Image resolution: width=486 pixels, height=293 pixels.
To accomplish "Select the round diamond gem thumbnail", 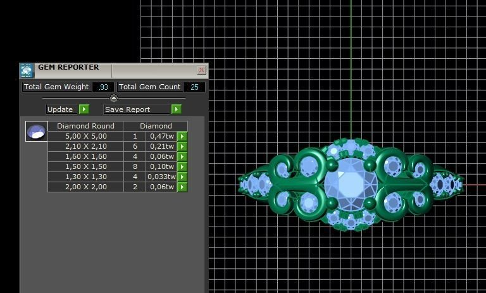I will 37,131.
